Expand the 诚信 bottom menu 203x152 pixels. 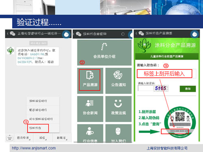(43, 138)
